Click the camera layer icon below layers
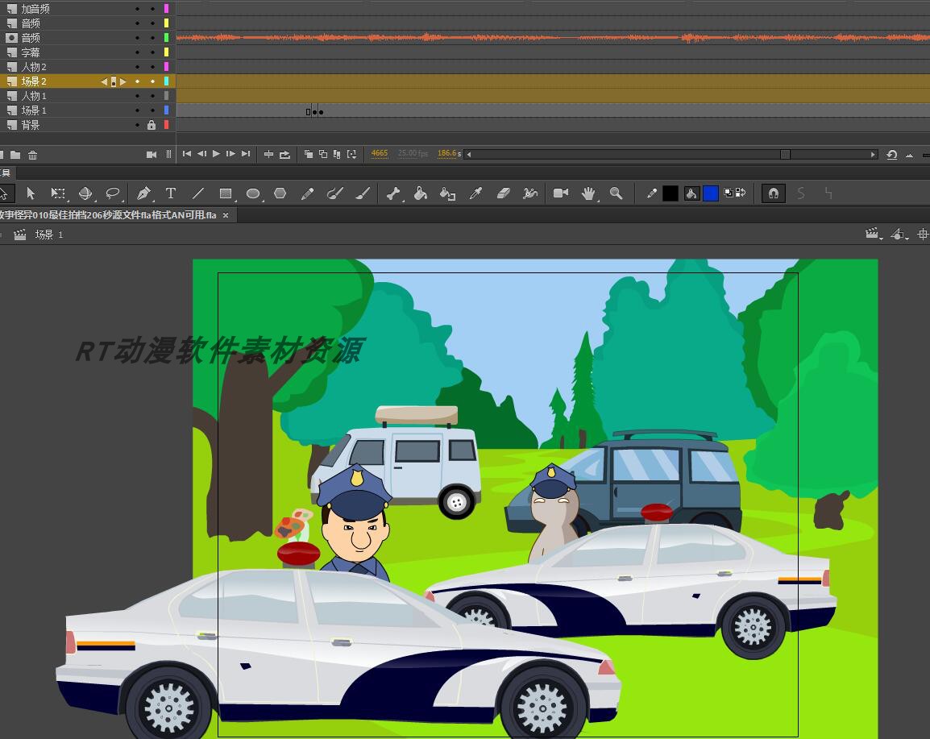 pyautogui.click(x=152, y=155)
